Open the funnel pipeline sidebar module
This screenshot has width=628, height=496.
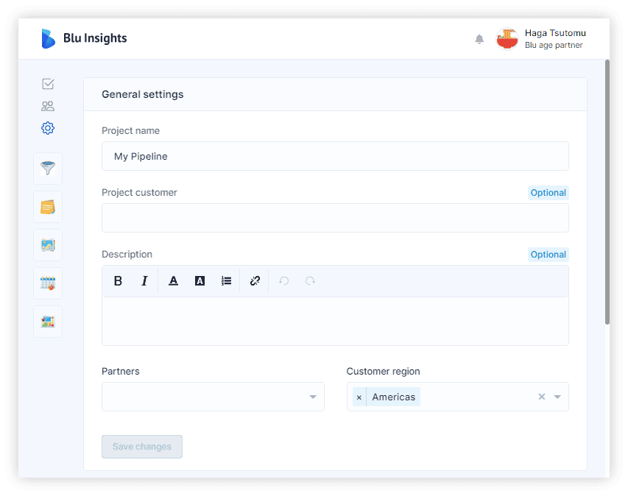point(48,168)
